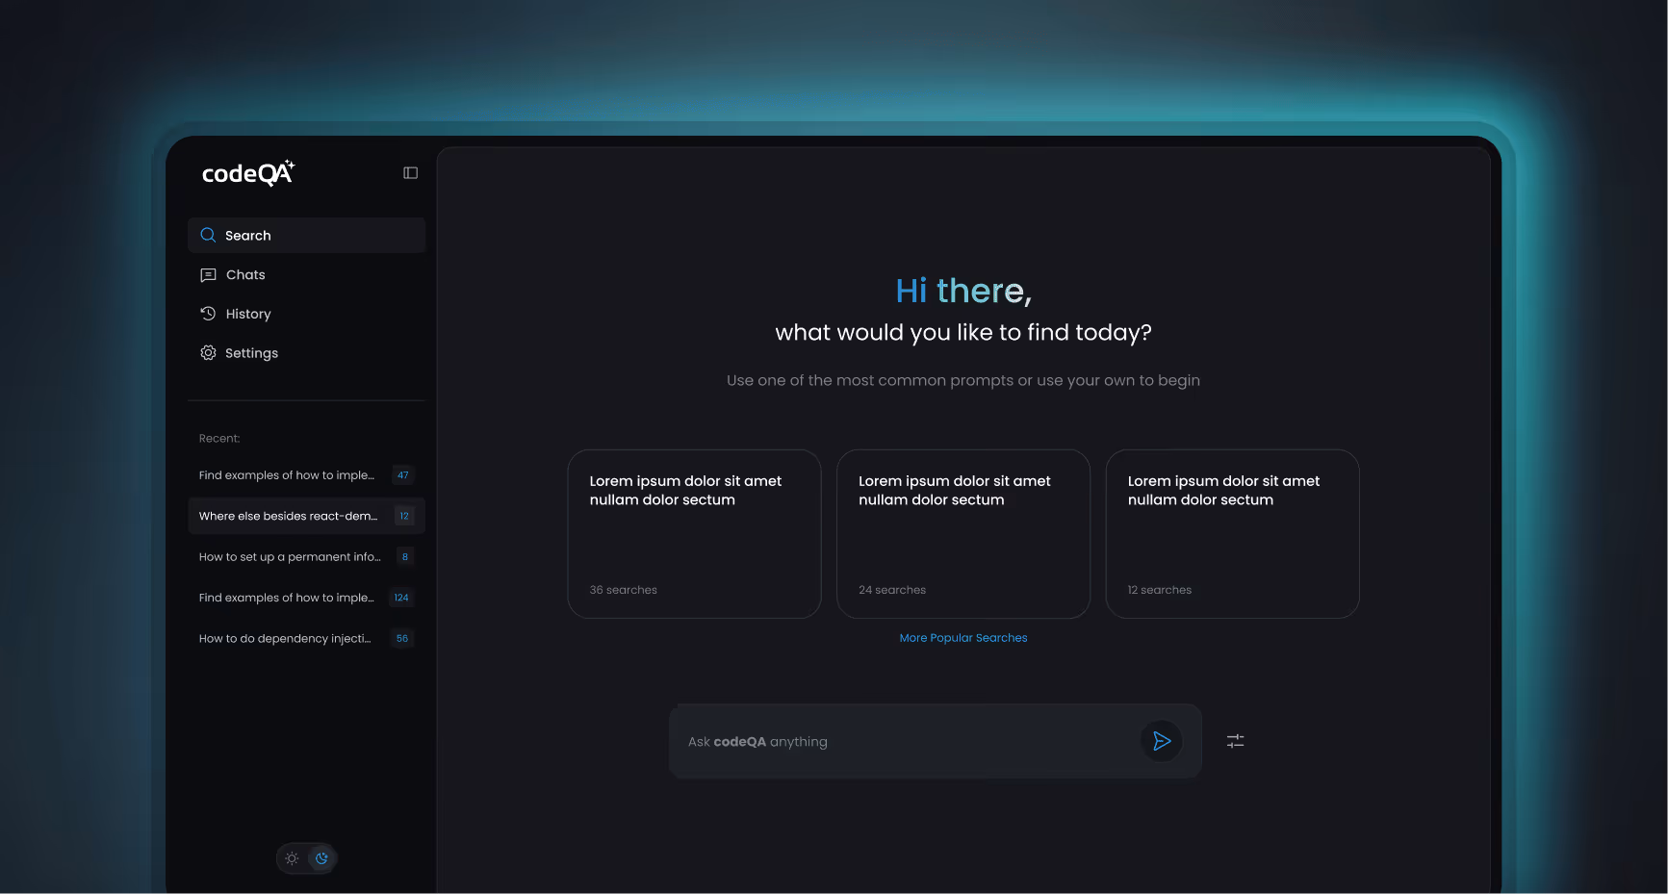
Task: Switch to light mode via the sun icon
Action: click(x=292, y=858)
